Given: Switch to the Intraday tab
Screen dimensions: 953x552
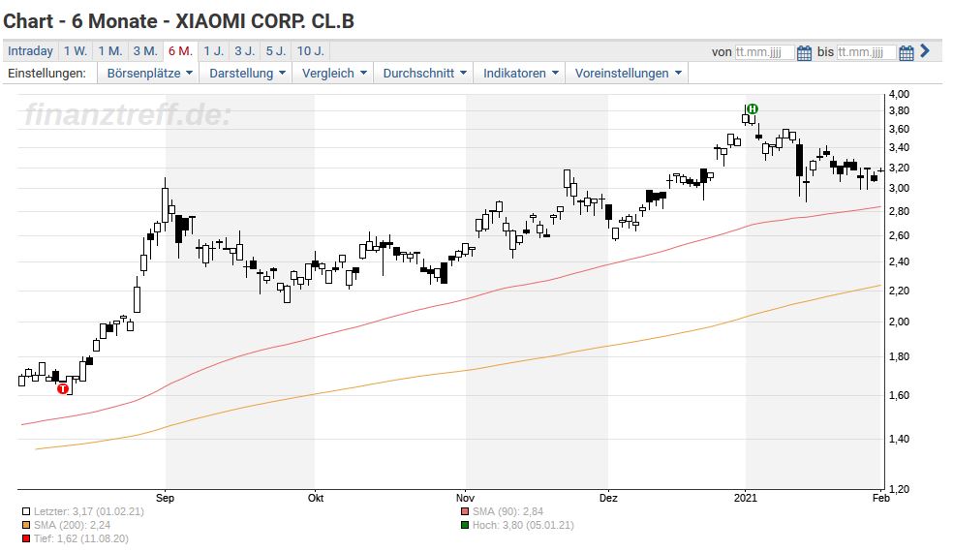Looking at the screenshot, I should click(x=30, y=51).
